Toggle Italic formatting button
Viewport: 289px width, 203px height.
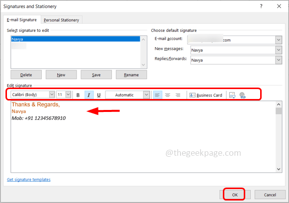tap(89, 95)
